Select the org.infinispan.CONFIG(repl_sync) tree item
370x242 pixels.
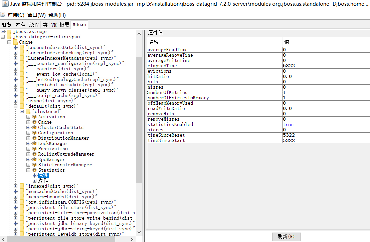point(71,202)
